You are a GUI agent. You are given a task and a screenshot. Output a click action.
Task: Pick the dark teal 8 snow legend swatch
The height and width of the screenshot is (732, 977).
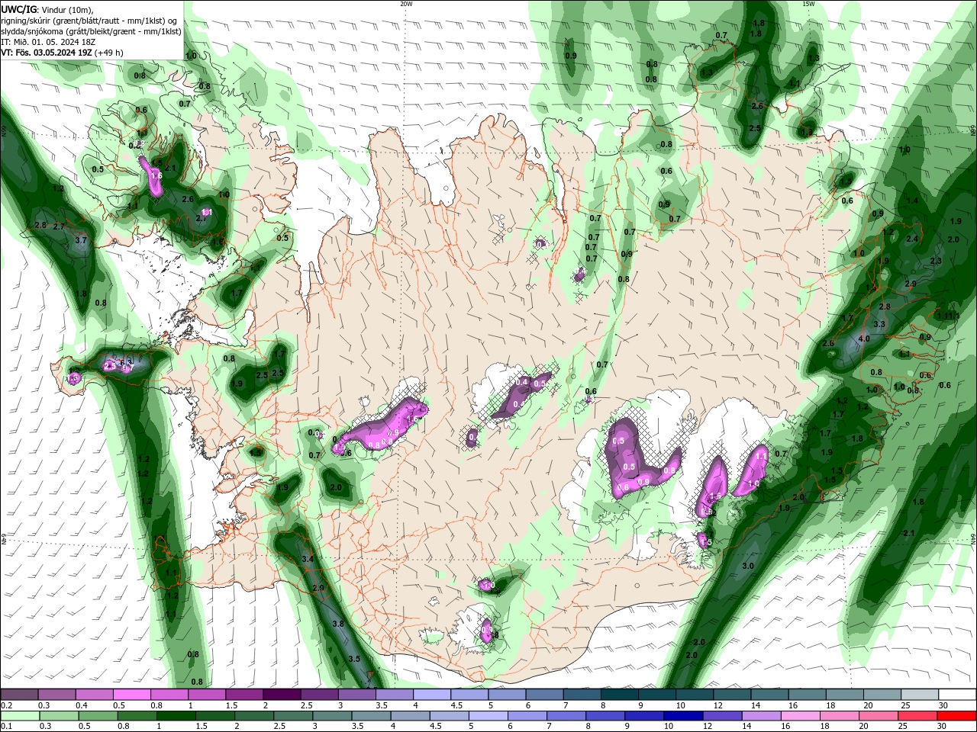click(619, 695)
